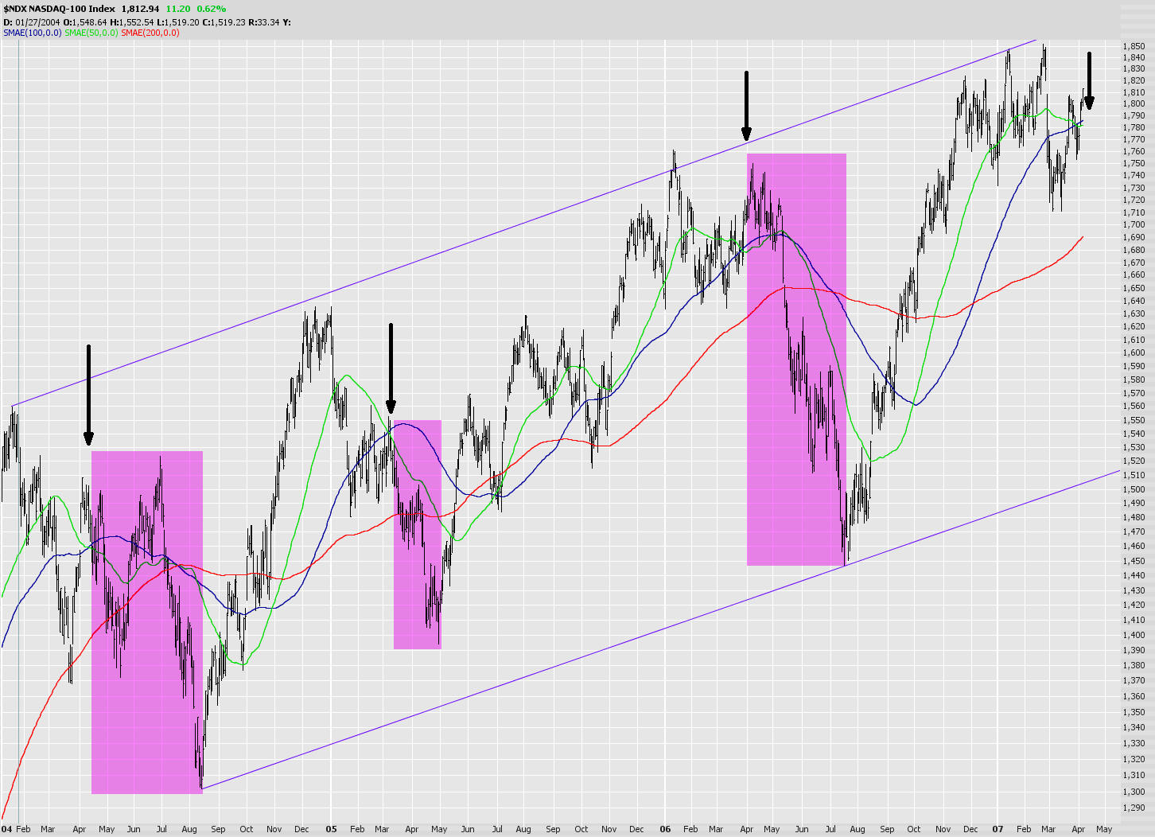Click the 1,780 price axis label

pyautogui.click(x=1134, y=127)
